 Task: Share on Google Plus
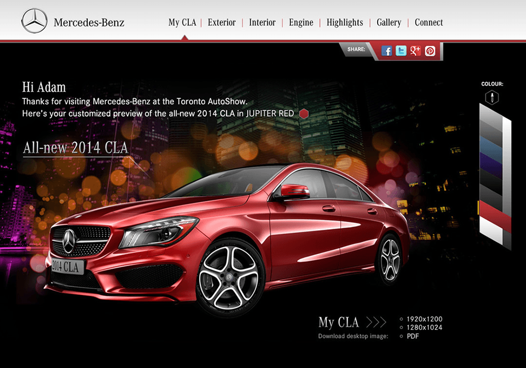pos(416,51)
